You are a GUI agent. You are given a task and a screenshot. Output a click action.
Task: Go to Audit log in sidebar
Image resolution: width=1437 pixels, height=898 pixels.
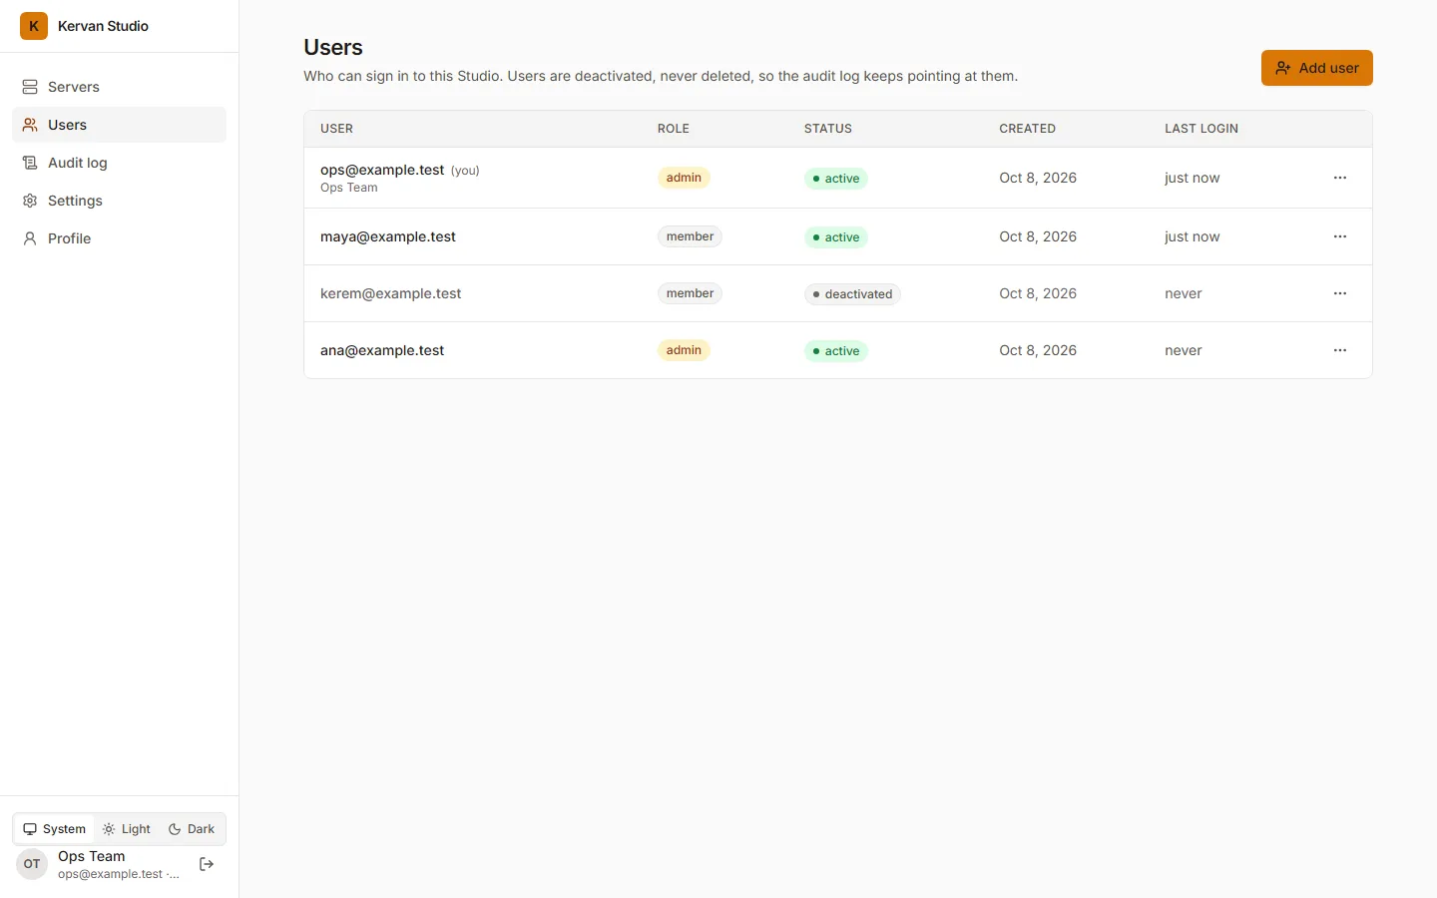(119, 163)
